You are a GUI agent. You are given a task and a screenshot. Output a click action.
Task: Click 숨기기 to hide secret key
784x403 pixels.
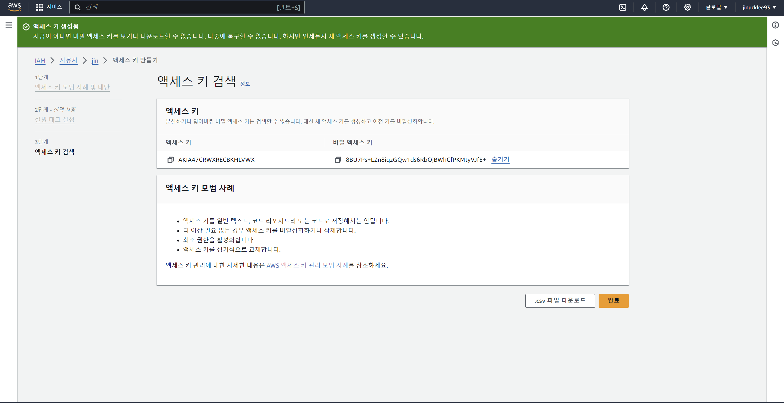click(x=500, y=160)
